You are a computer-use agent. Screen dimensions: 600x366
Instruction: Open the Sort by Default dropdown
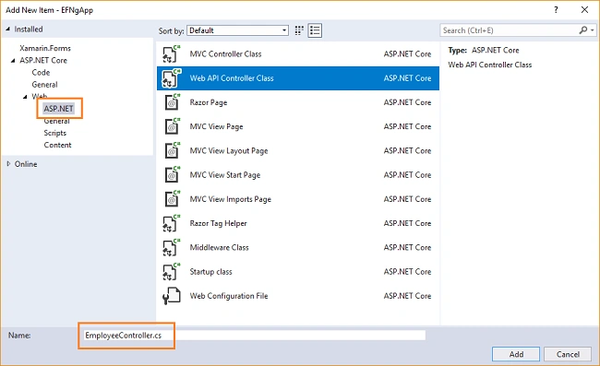[x=237, y=30]
